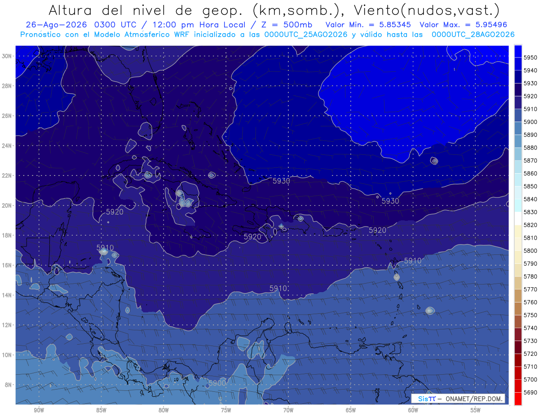Click the init time "0000UTC_25AGO2026"

306,35
